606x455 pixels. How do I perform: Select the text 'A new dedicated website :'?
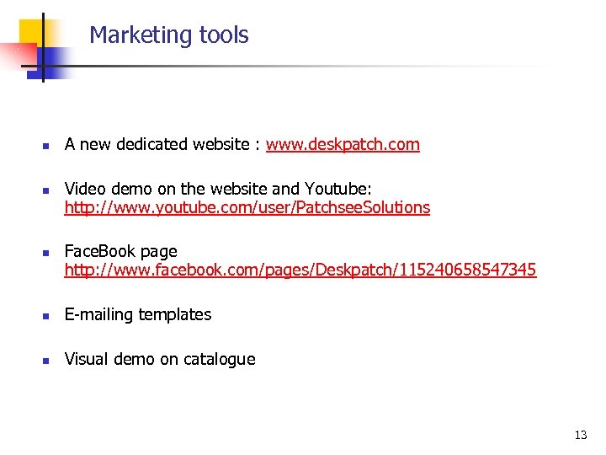click(162, 144)
